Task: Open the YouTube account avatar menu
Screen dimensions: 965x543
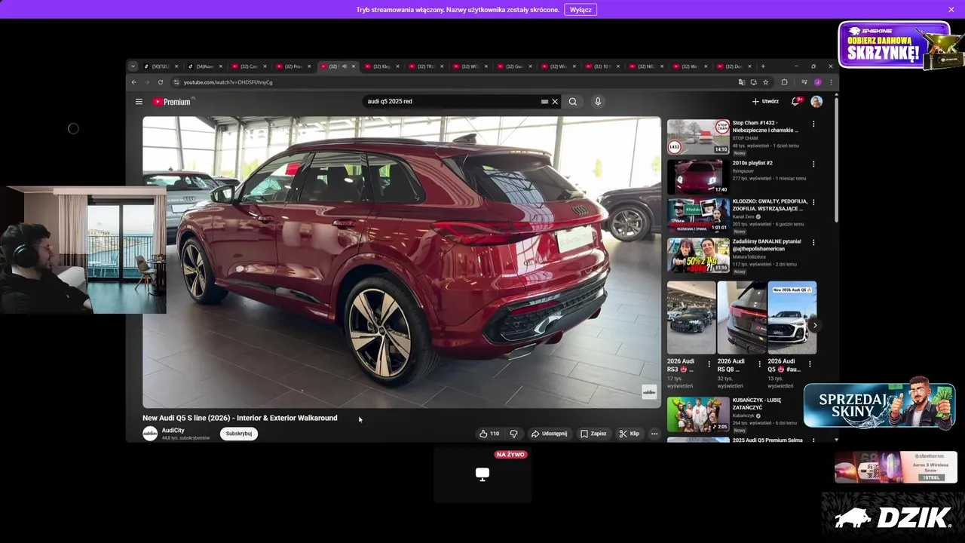Action: [816, 102]
